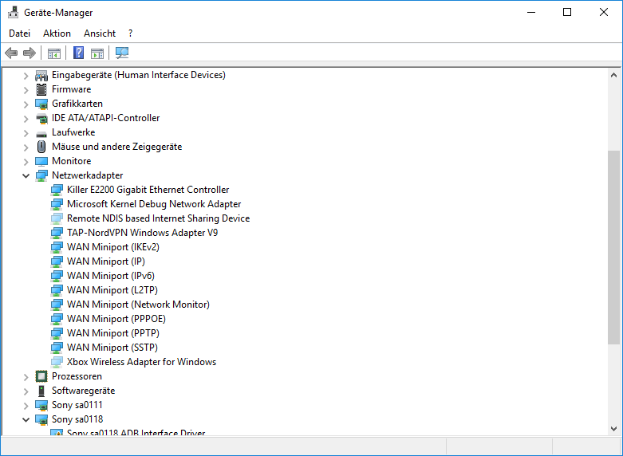The width and height of the screenshot is (623, 456).
Task: Select the Monitore screen icon
Action: coord(41,161)
